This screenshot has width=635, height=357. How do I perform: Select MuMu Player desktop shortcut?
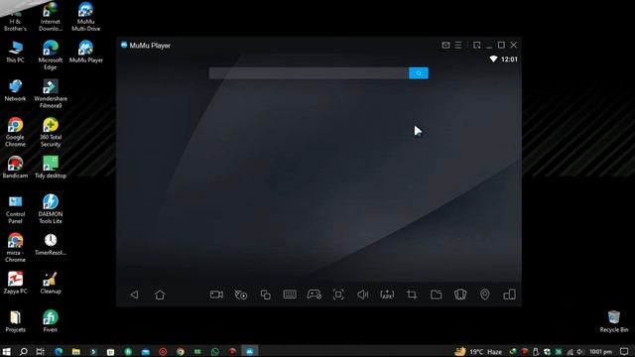tap(86, 52)
